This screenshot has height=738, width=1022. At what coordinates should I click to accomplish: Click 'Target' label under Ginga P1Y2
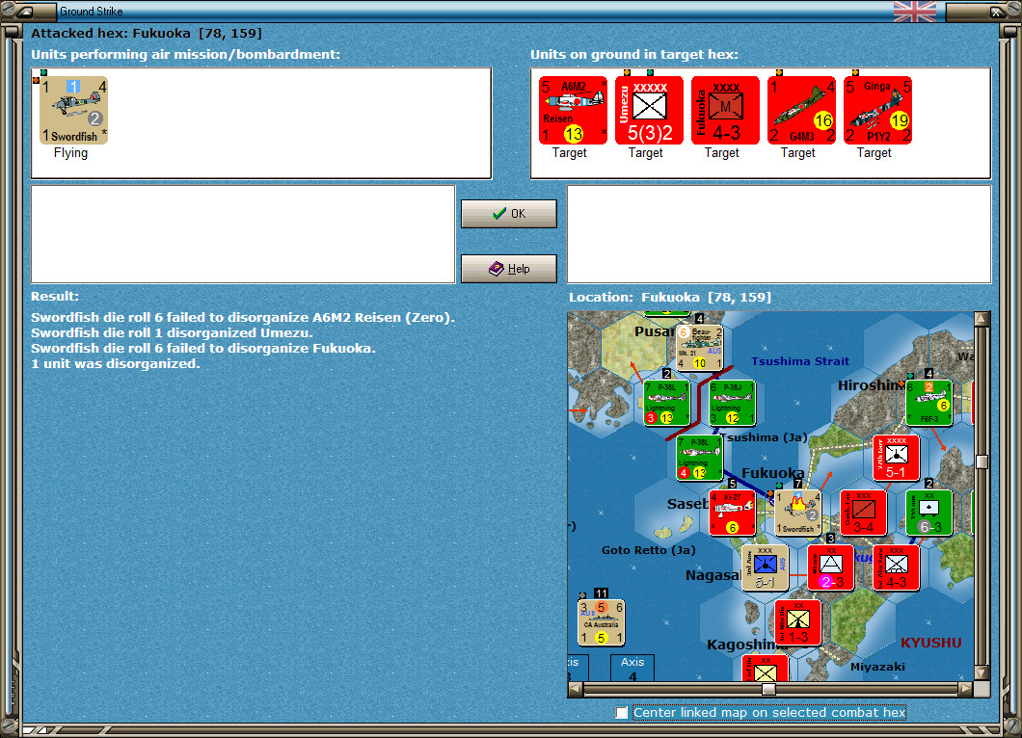point(874,153)
